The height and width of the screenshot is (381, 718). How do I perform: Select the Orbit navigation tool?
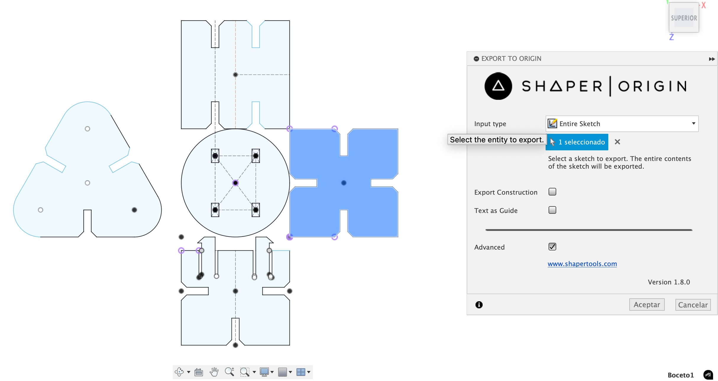pyautogui.click(x=179, y=372)
